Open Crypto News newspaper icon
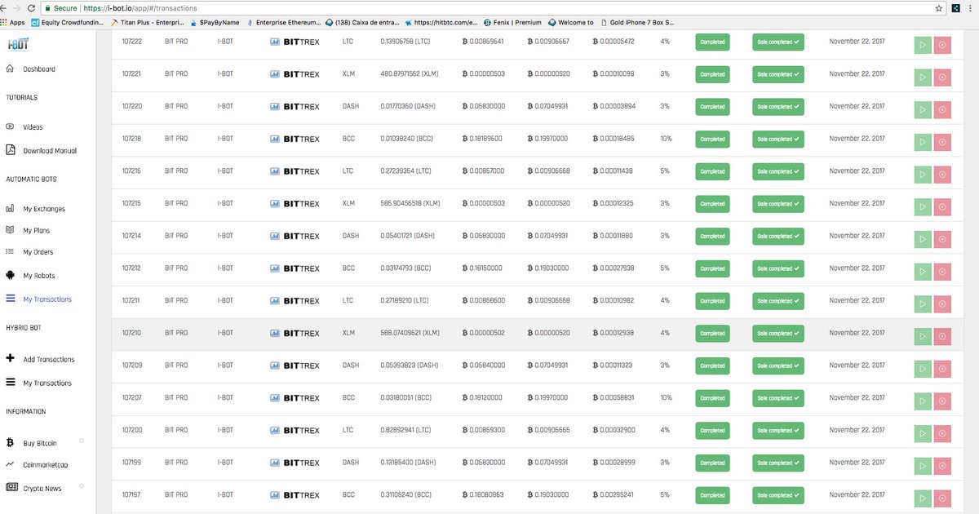 pos(11,487)
